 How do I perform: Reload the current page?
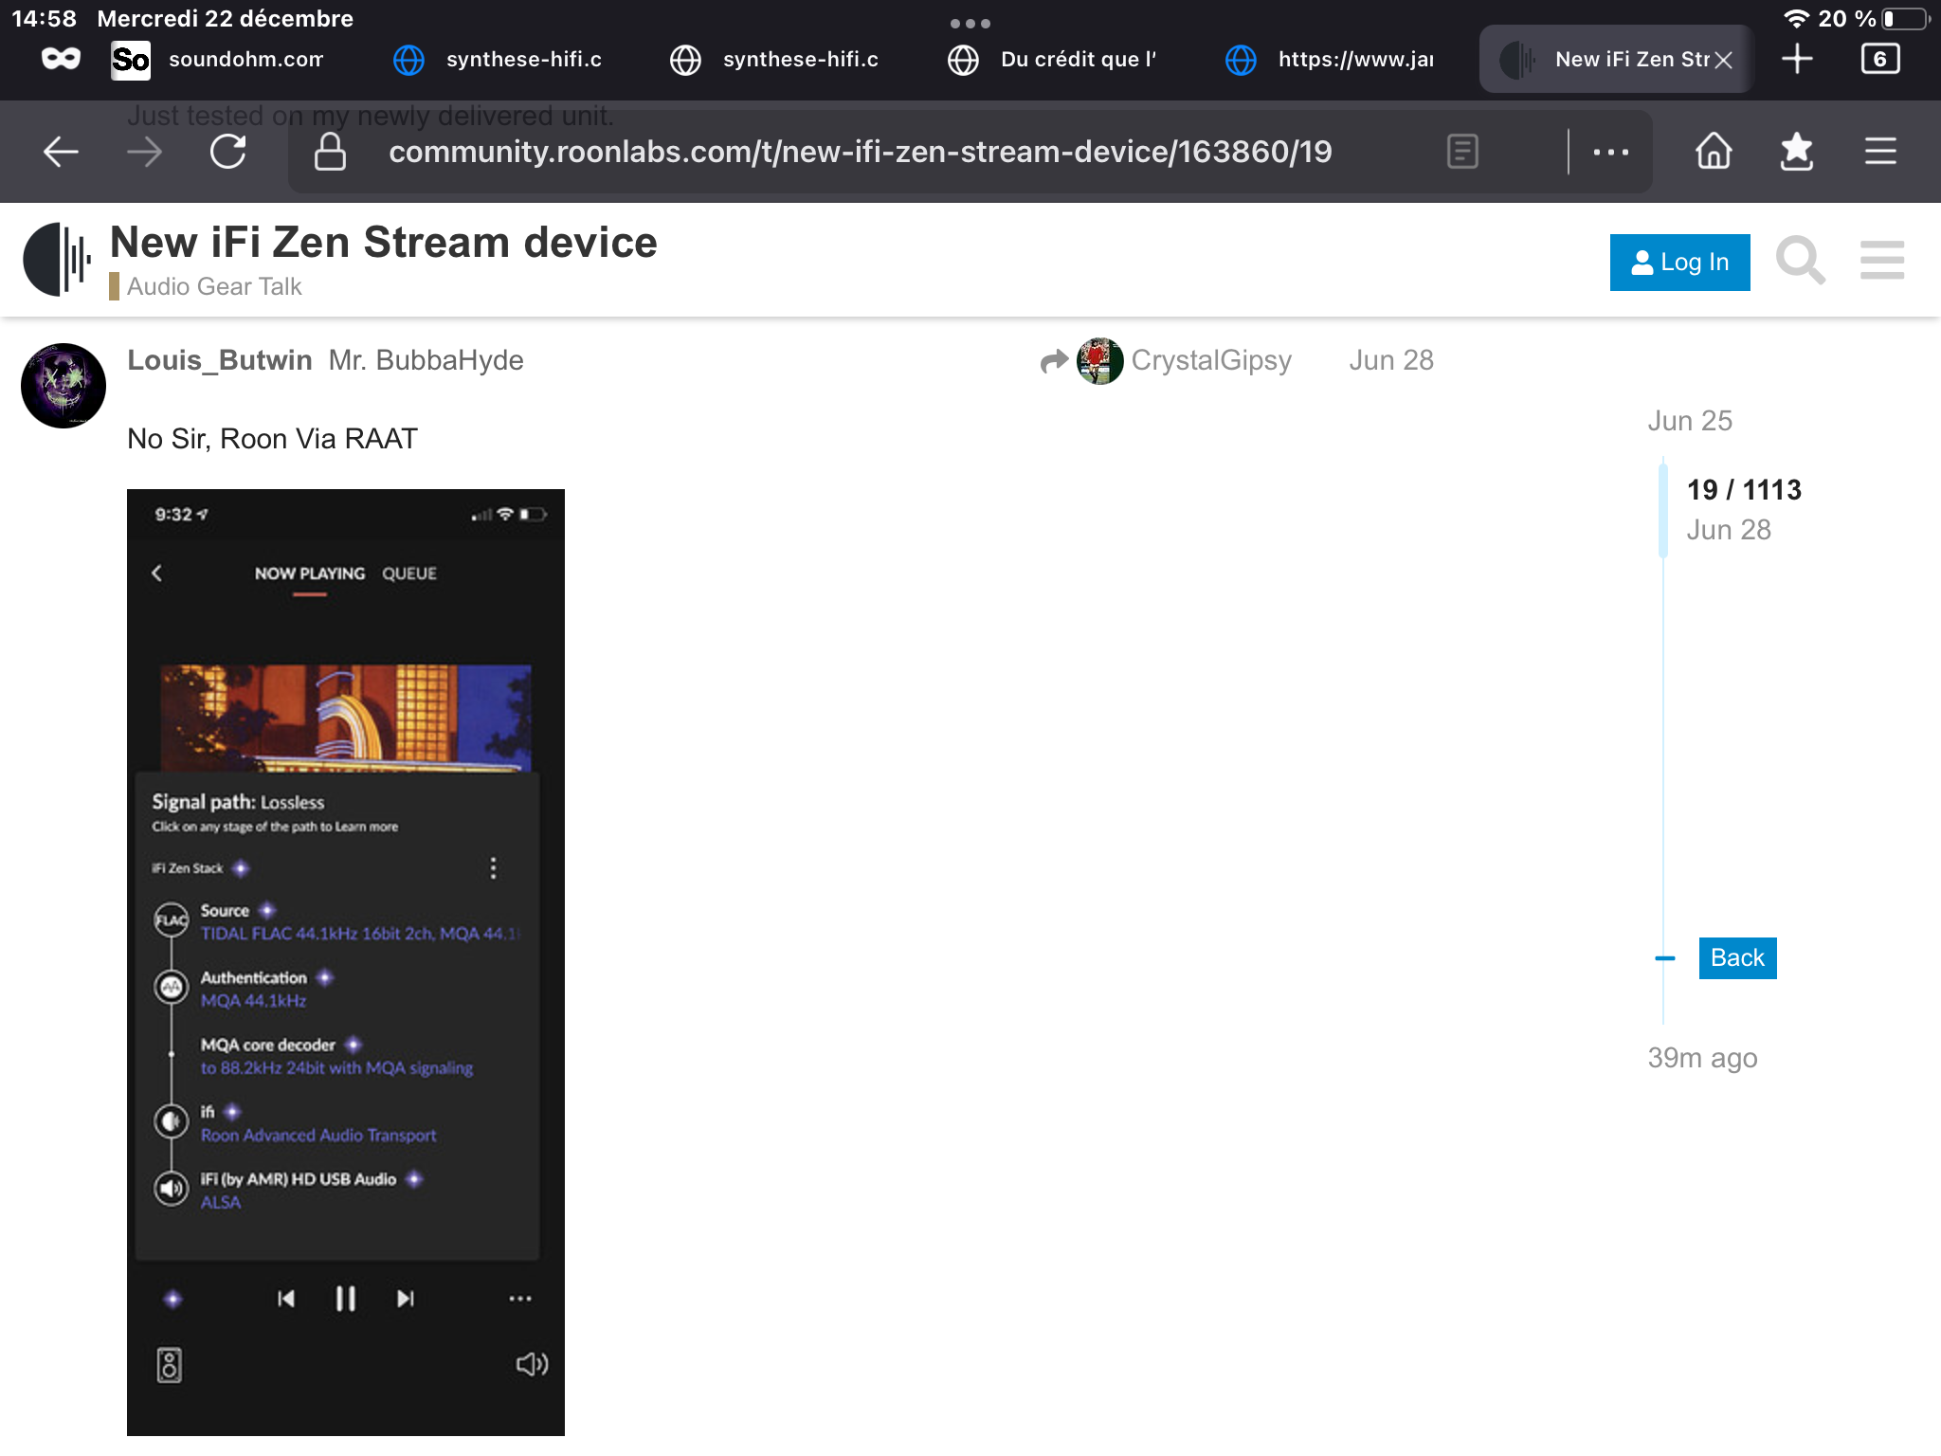[x=228, y=152]
